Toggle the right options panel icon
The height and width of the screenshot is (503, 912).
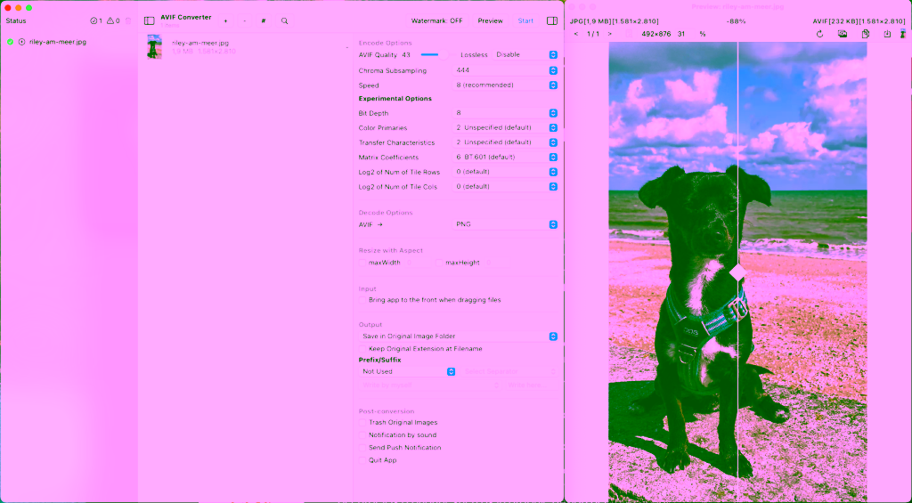pyautogui.click(x=552, y=21)
